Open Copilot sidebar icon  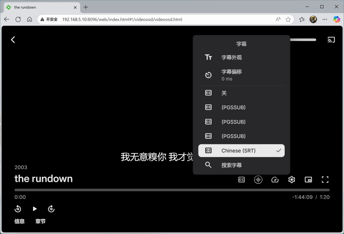[337, 19]
